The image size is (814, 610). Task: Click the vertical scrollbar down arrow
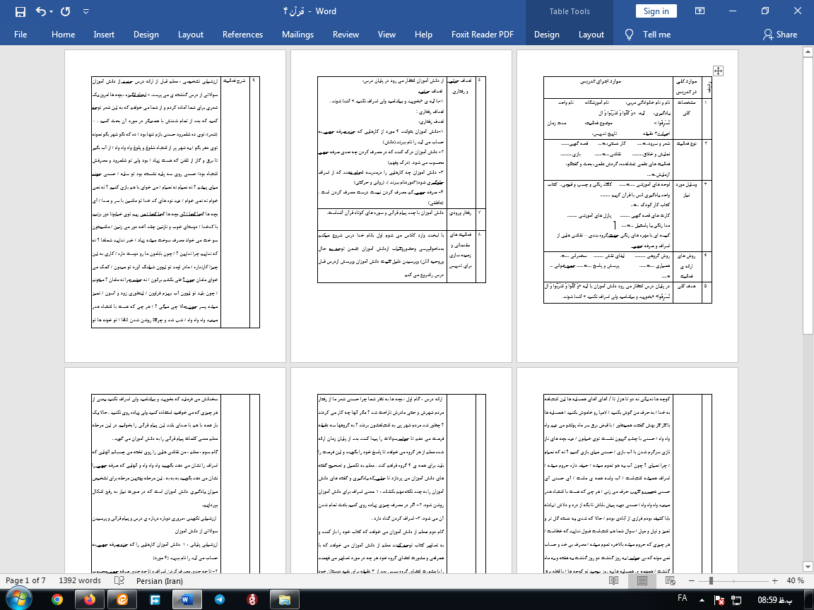click(808, 566)
